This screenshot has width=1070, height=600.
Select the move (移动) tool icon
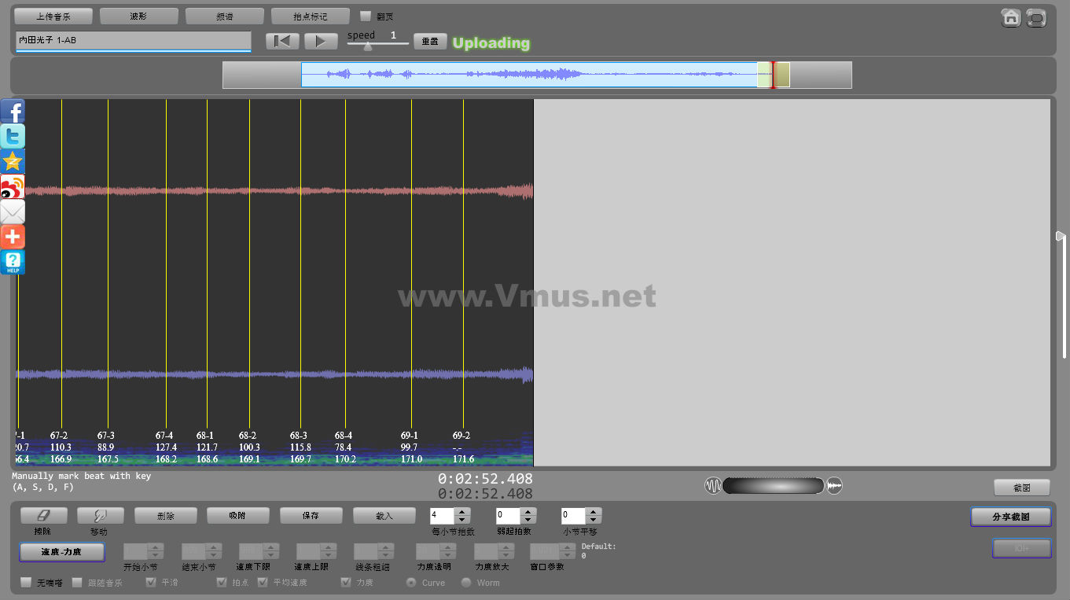[x=98, y=515]
